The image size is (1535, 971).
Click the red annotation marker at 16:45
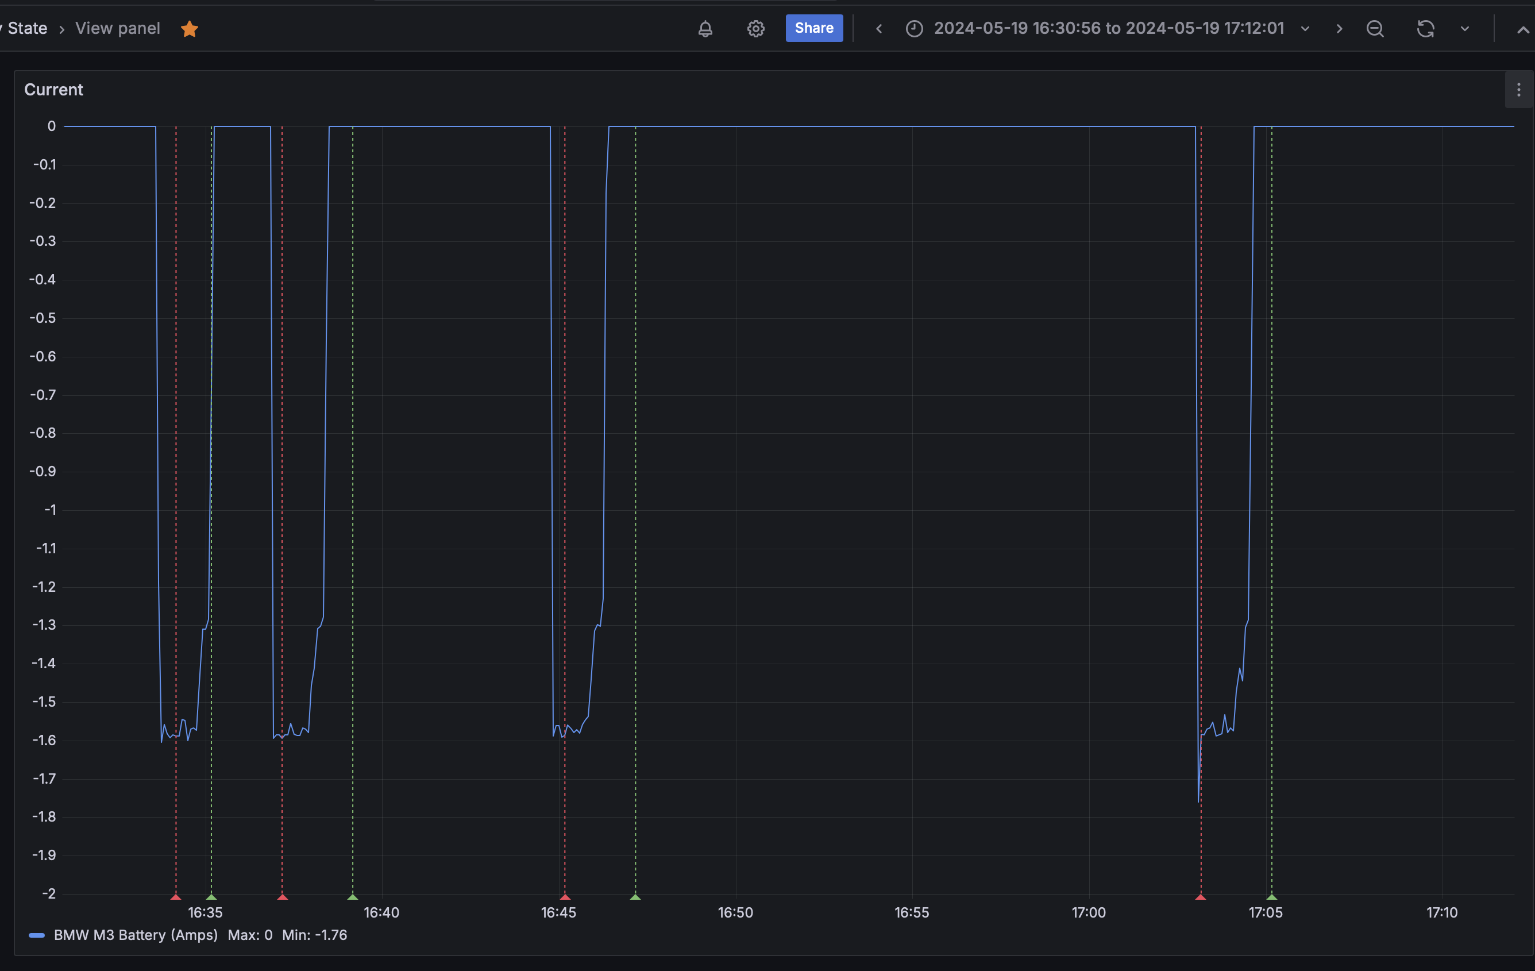pyautogui.click(x=565, y=896)
